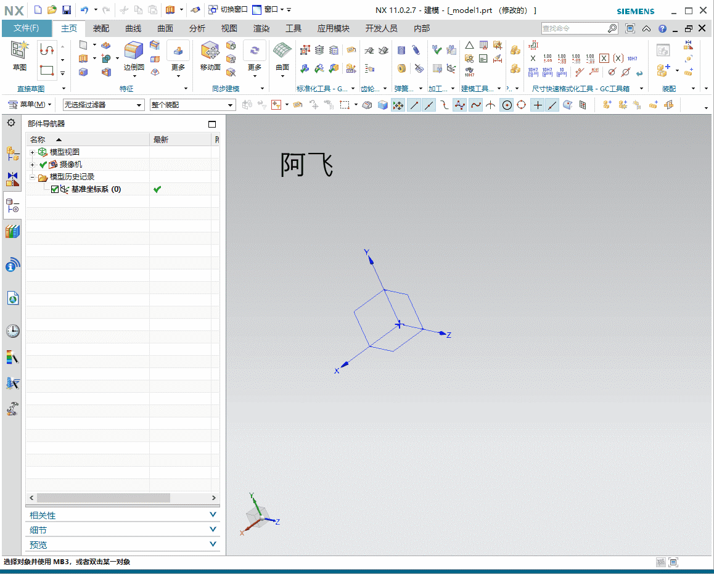This screenshot has width=714, height=574.
Task: Expand the 摄像机 tree node
Action: pos(32,165)
